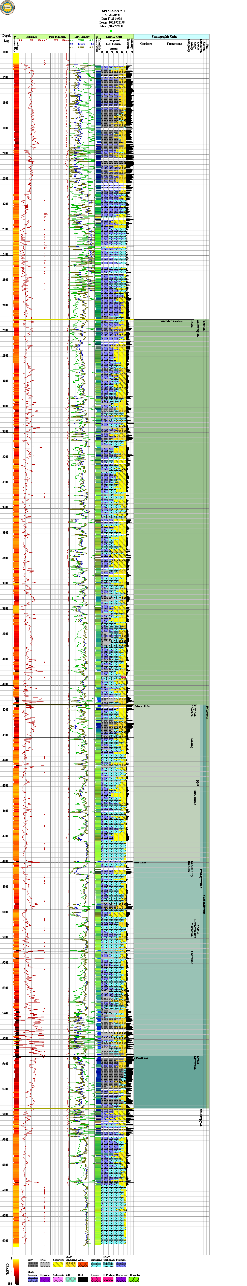
Task: Click the 6300 depth label
Action: 6,1241
